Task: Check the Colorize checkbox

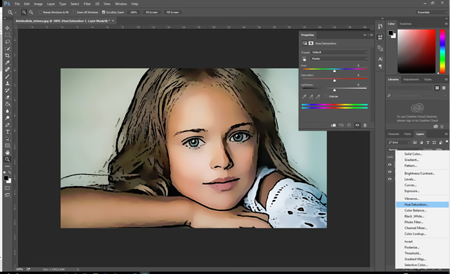Action: [x=327, y=96]
